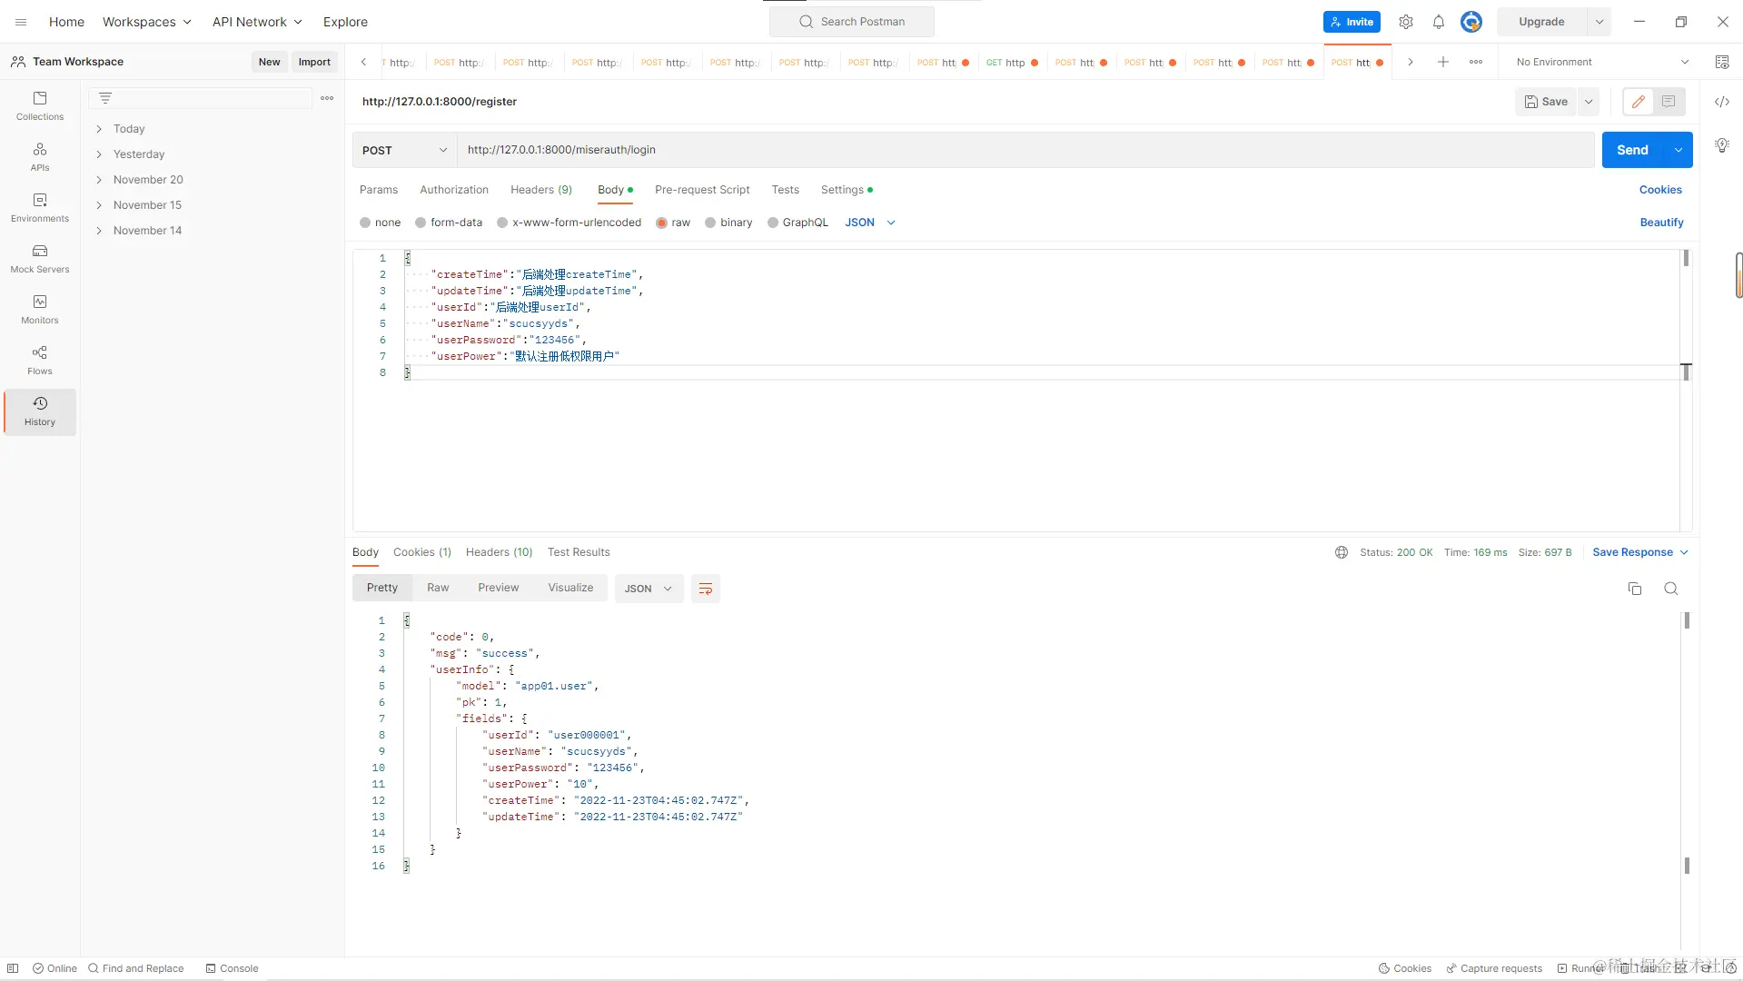Switch to the Authorization tab
Viewport: 1743px width, 981px height.
(x=454, y=190)
